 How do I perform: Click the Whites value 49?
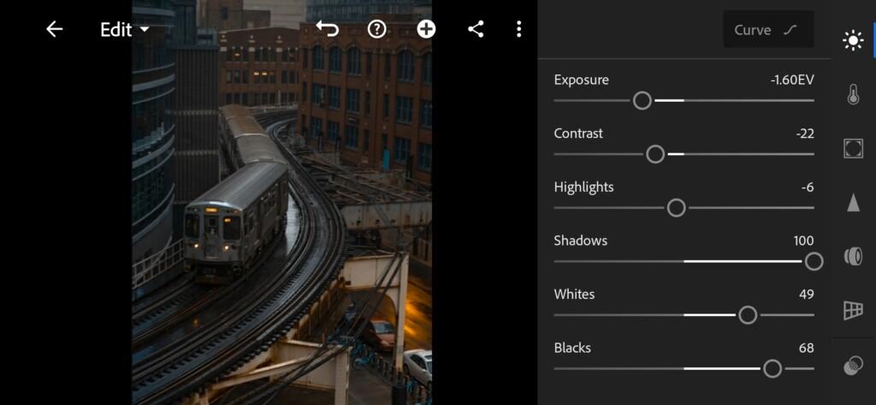click(807, 295)
